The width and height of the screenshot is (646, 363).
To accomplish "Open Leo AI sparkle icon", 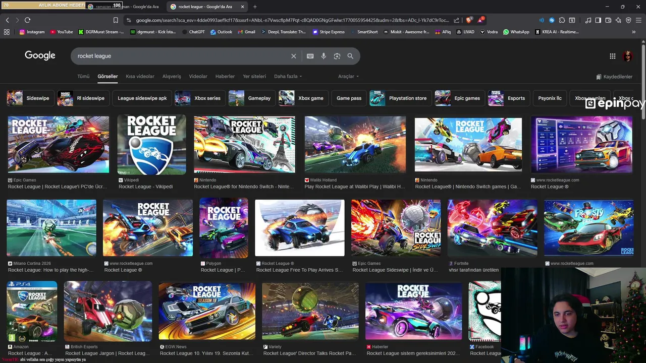I will click(618, 20).
